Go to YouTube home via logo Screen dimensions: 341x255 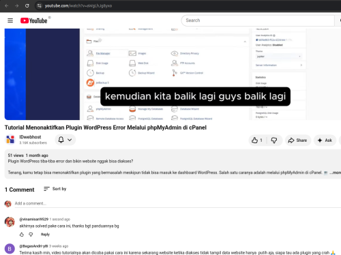tap(34, 20)
